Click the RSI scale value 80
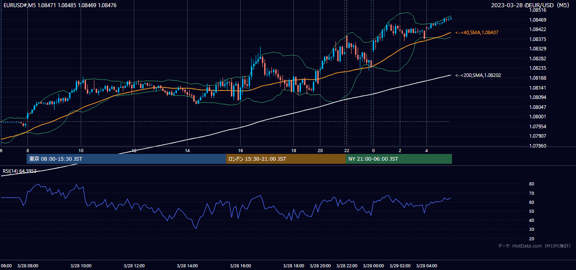Screen dimensions: 576x270 (531, 184)
